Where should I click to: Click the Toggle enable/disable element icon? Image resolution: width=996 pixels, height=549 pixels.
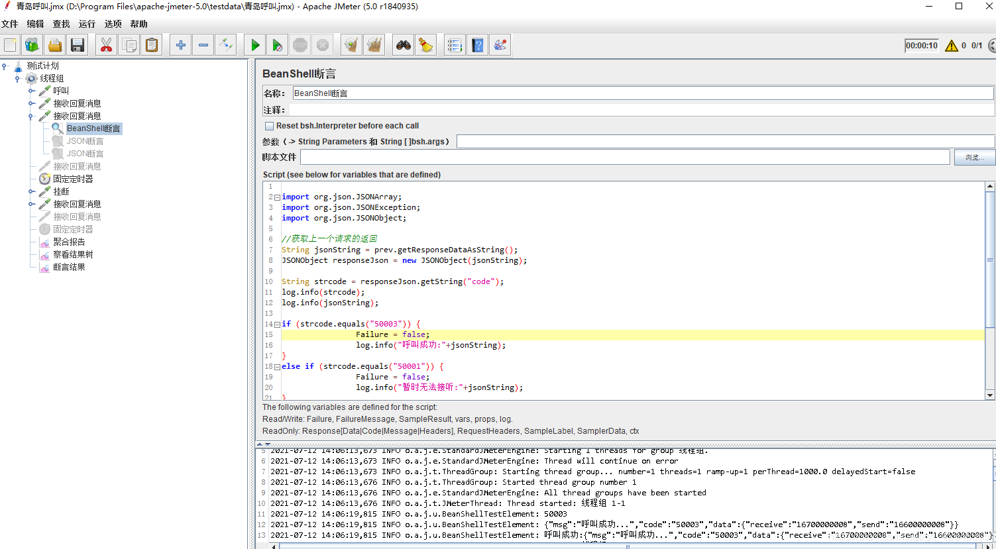click(226, 45)
